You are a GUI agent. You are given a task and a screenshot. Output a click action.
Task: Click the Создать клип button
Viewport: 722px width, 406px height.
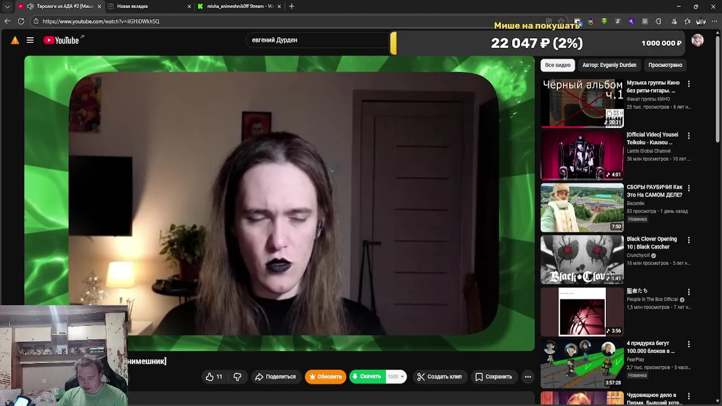pos(439,377)
